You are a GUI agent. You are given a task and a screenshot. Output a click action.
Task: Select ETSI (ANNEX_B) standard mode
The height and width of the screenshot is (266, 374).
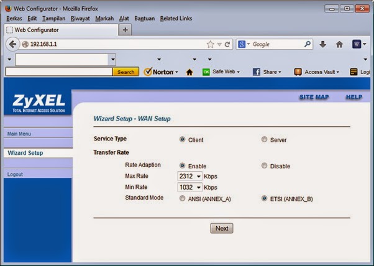tap(264, 198)
